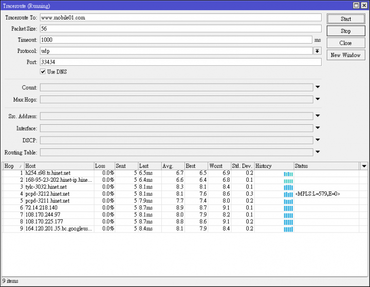Sort by Best column header
370x287 pixels.
coord(196,166)
